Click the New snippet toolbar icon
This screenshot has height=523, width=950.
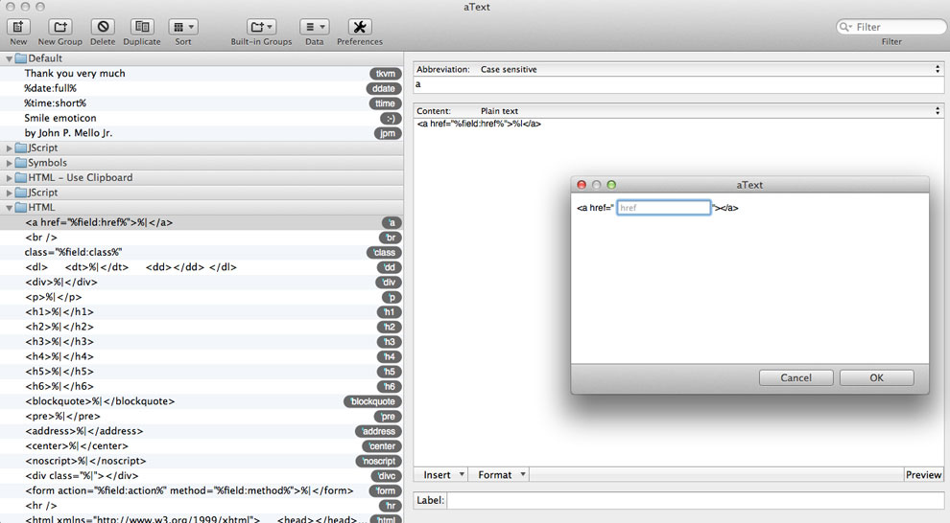tap(18, 27)
